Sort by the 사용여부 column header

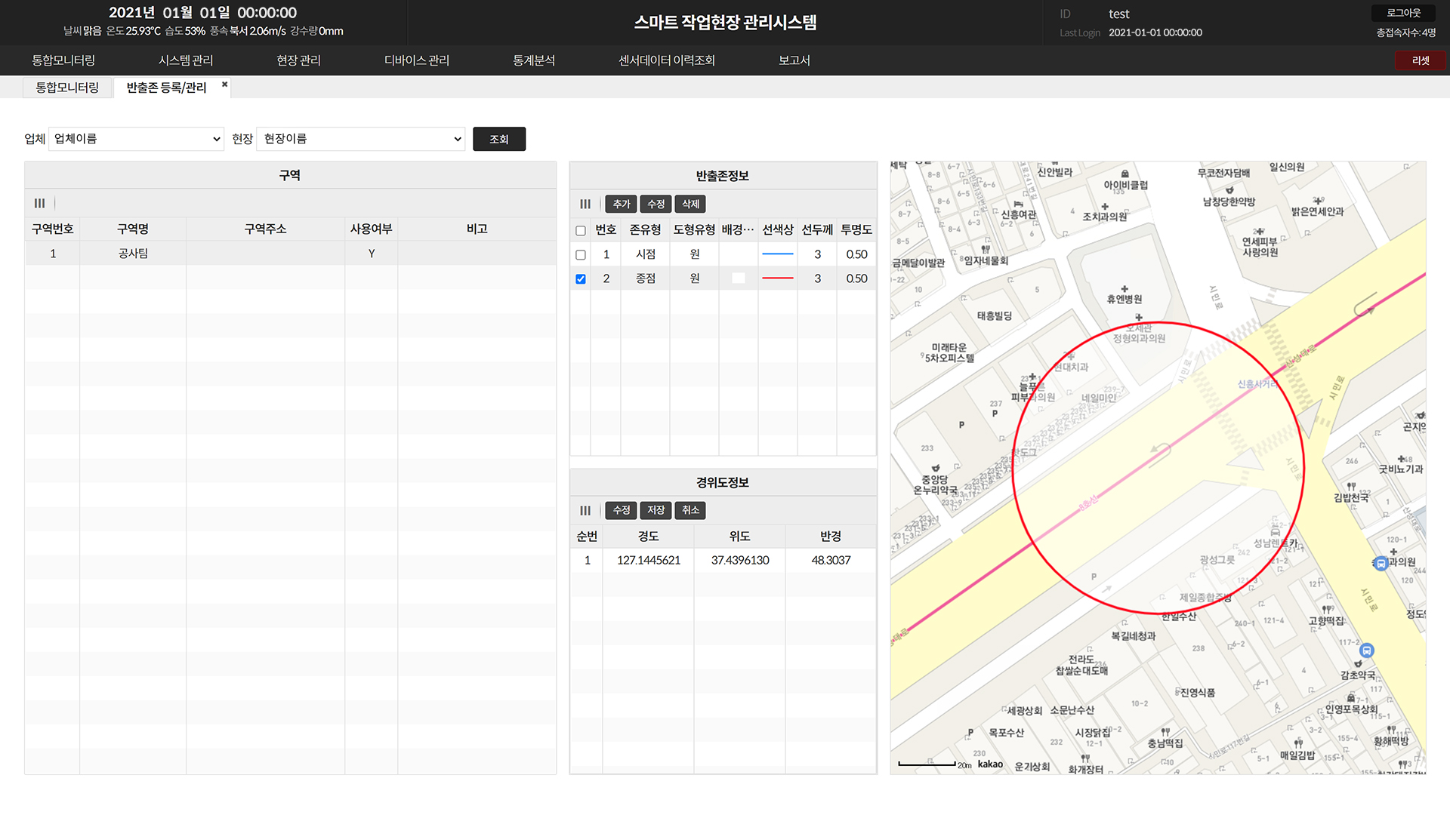coord(371,229)
